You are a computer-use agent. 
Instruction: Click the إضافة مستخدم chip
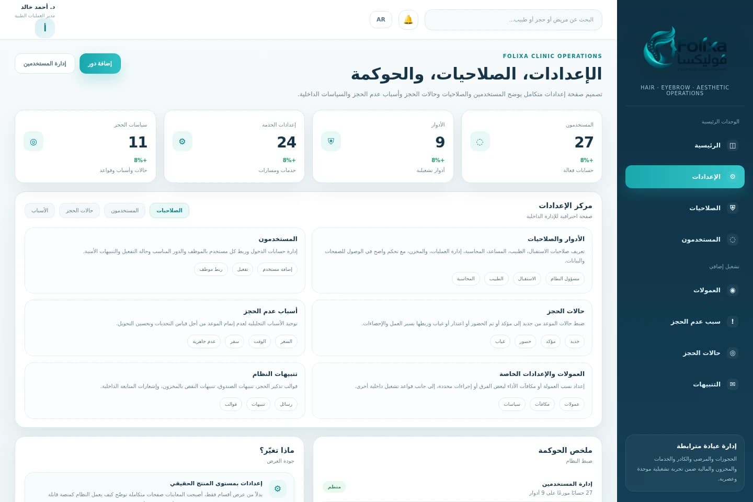click(277, 269)
